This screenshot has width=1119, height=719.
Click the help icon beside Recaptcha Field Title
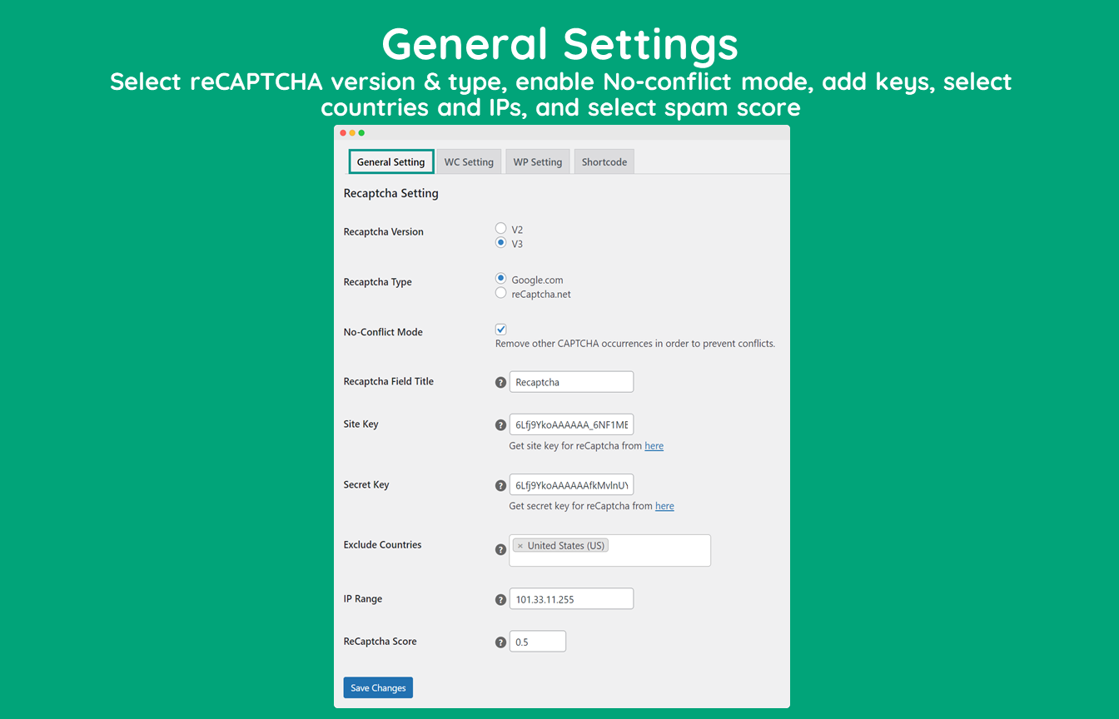coord(500,383)
